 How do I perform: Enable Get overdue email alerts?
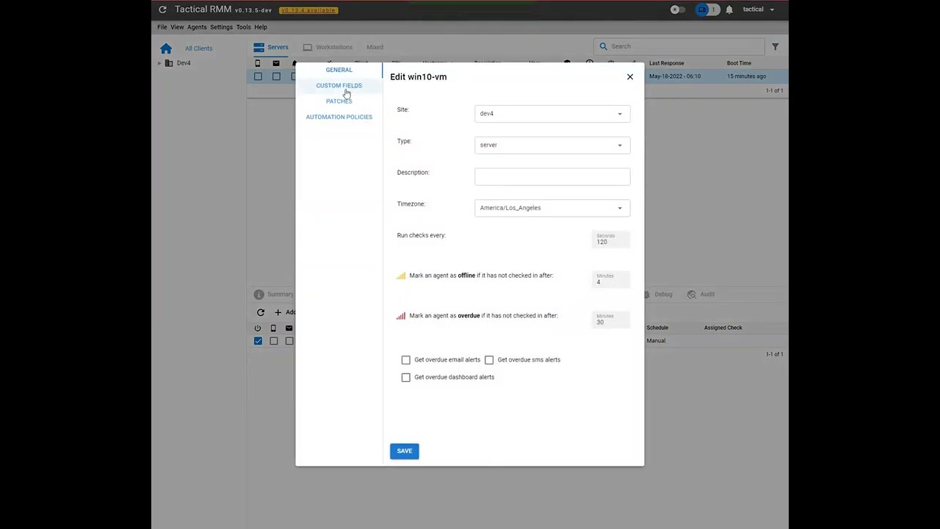tap(406, 360)
